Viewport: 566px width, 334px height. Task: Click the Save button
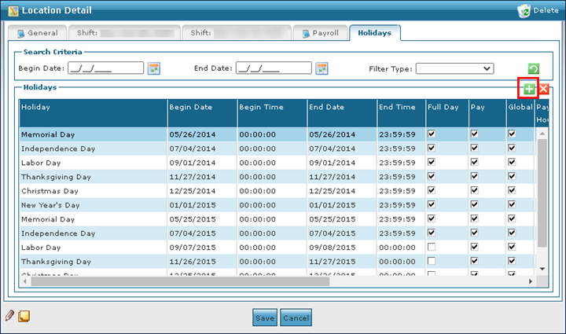[264, 317]
